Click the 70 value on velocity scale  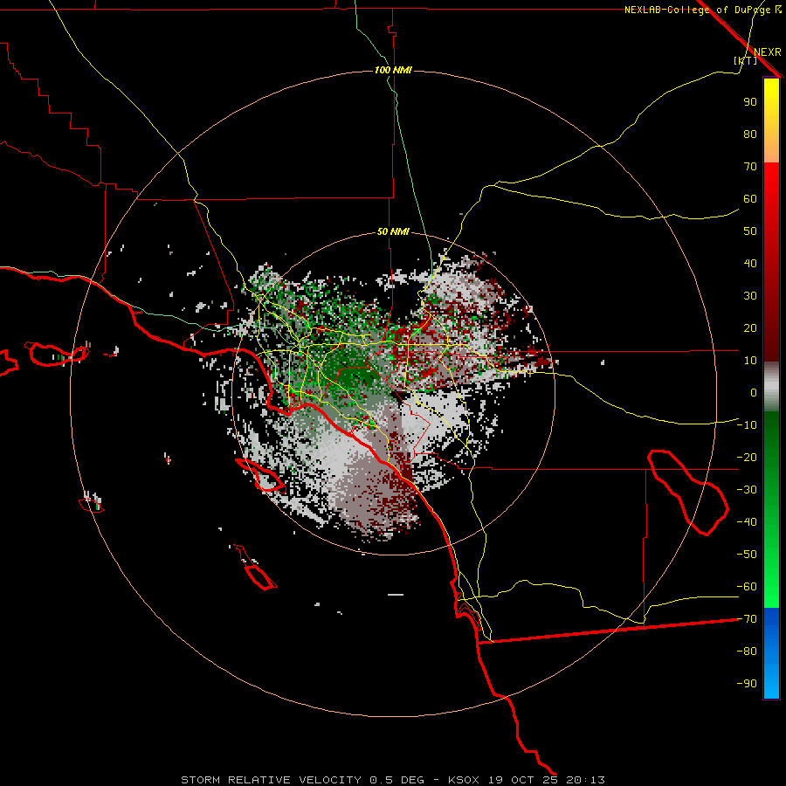coord(750,167)
